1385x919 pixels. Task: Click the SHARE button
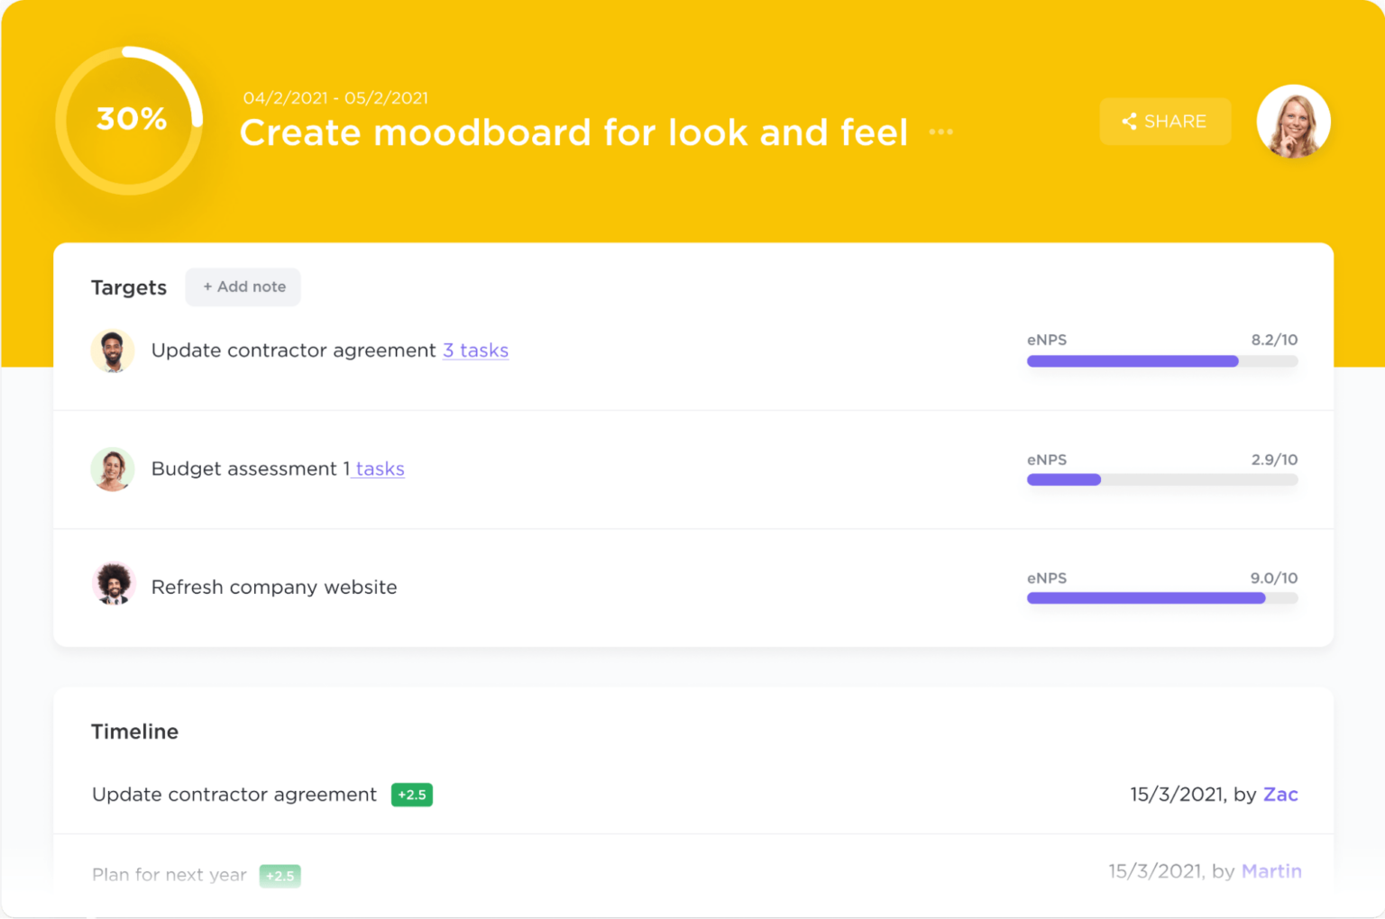coord(1165,121)
